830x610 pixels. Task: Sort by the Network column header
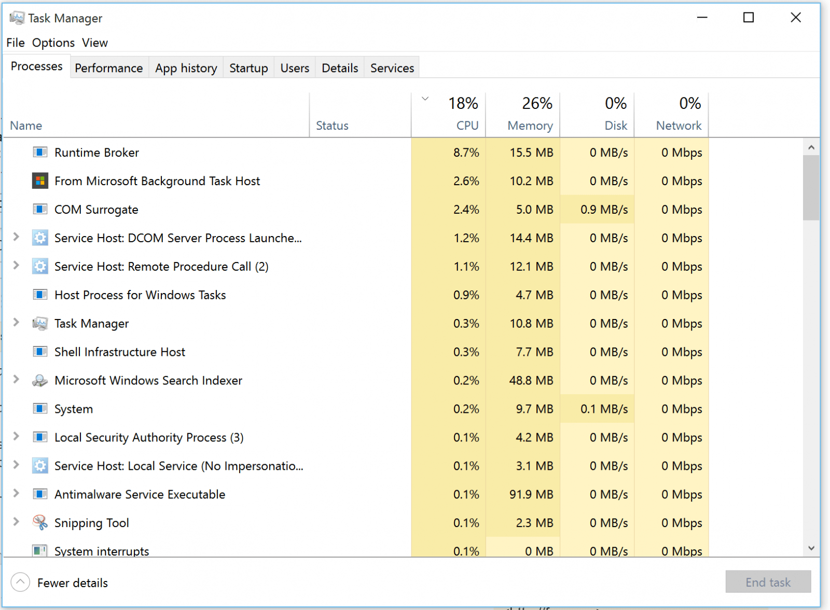(x=671, y=115)
